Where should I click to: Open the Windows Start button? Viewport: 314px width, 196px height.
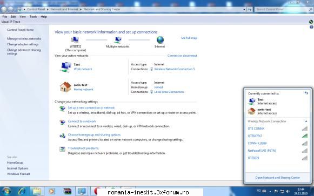6,191
